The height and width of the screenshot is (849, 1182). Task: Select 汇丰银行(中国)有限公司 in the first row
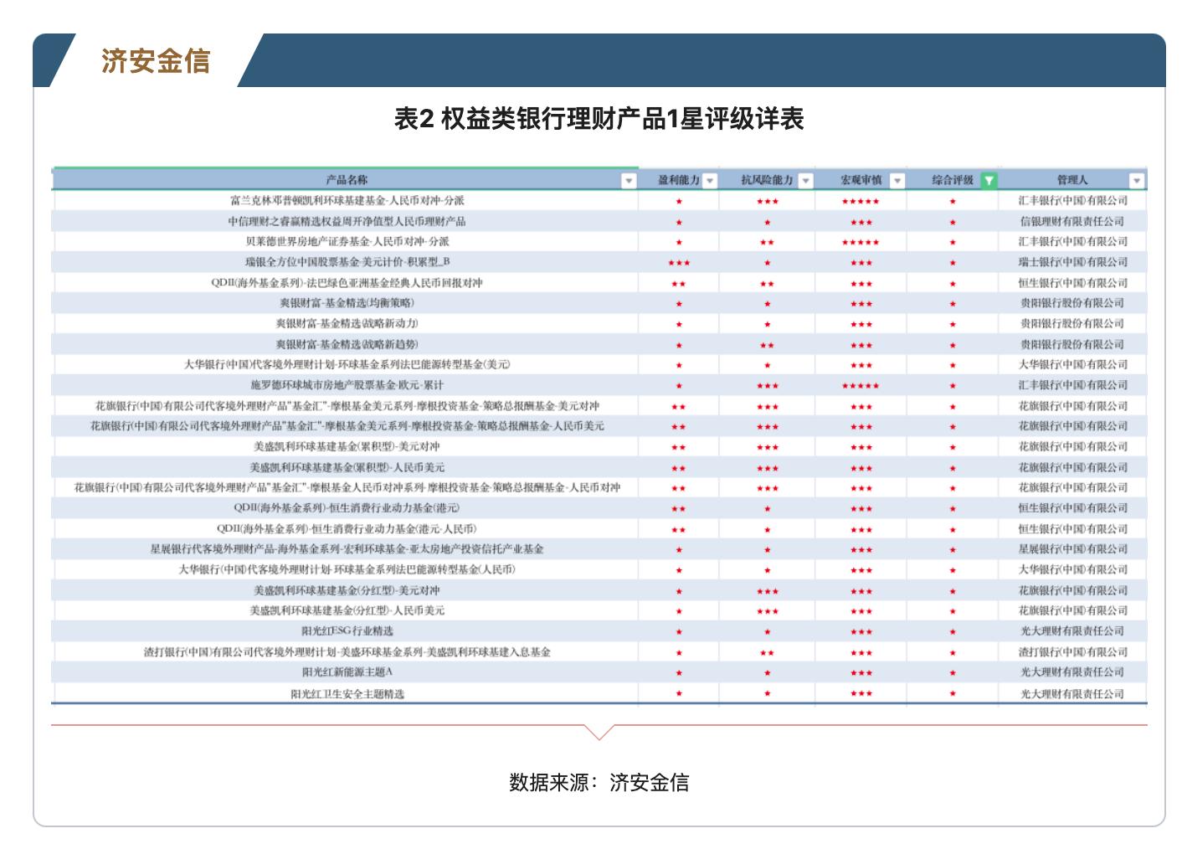[1072, 201]
